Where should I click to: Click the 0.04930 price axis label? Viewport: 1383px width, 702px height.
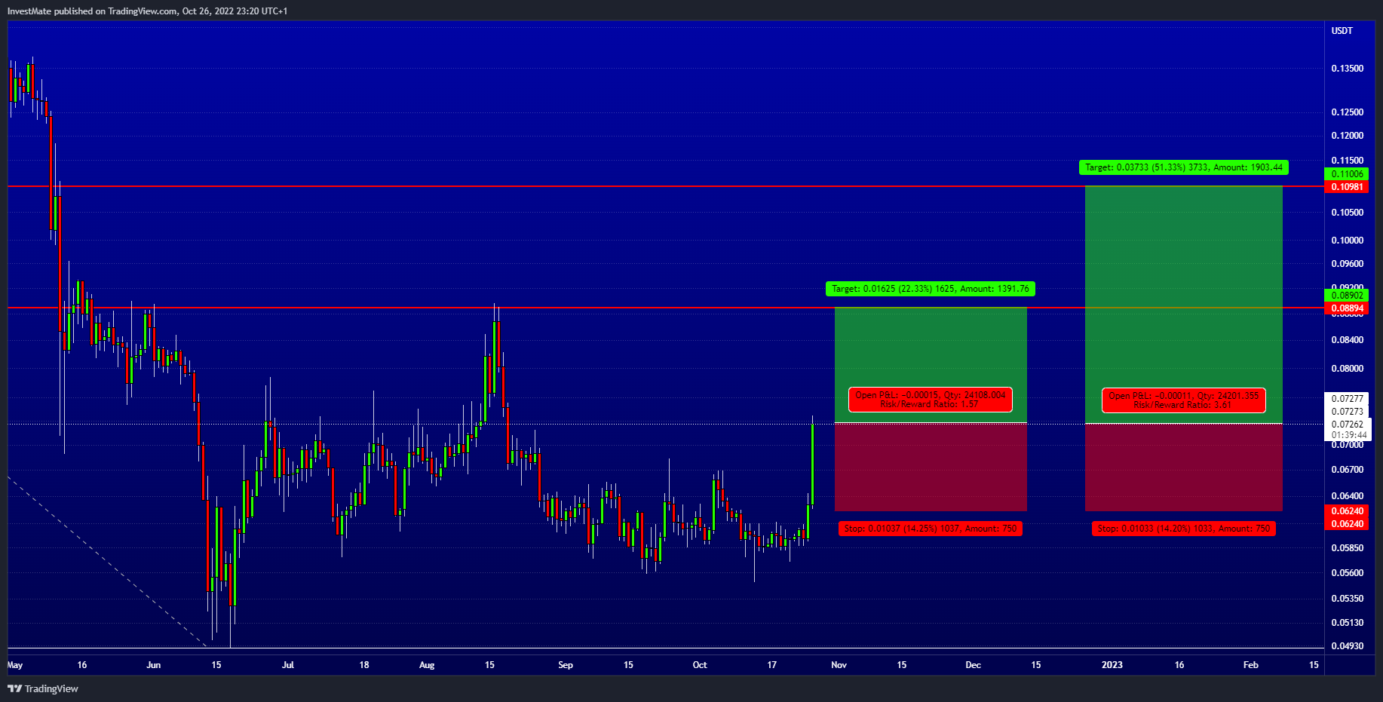[x=1347, y=646]
